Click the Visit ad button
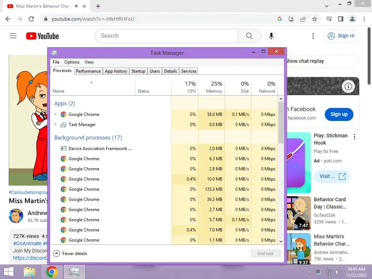372x279 pixels. [332, 176]
